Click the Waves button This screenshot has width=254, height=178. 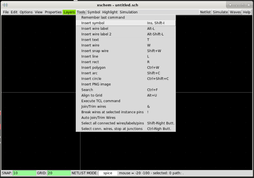235,12
